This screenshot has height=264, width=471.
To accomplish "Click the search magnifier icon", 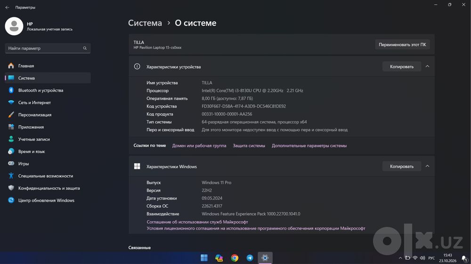I will pos(85,48).
